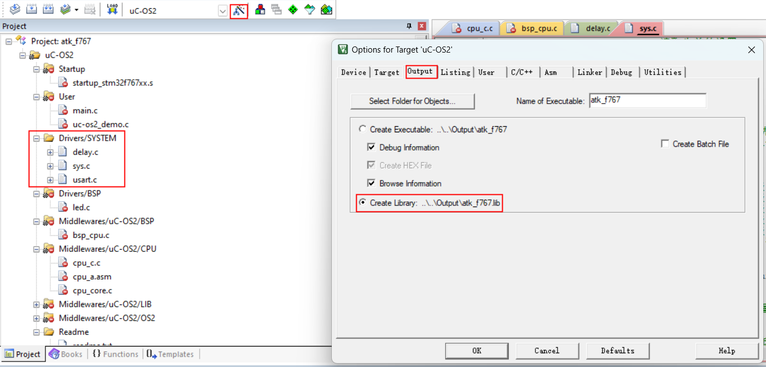Switch to the Functions tab at panel bottom
This screenshot has height=367, width=766.
[x=115, y=354]
